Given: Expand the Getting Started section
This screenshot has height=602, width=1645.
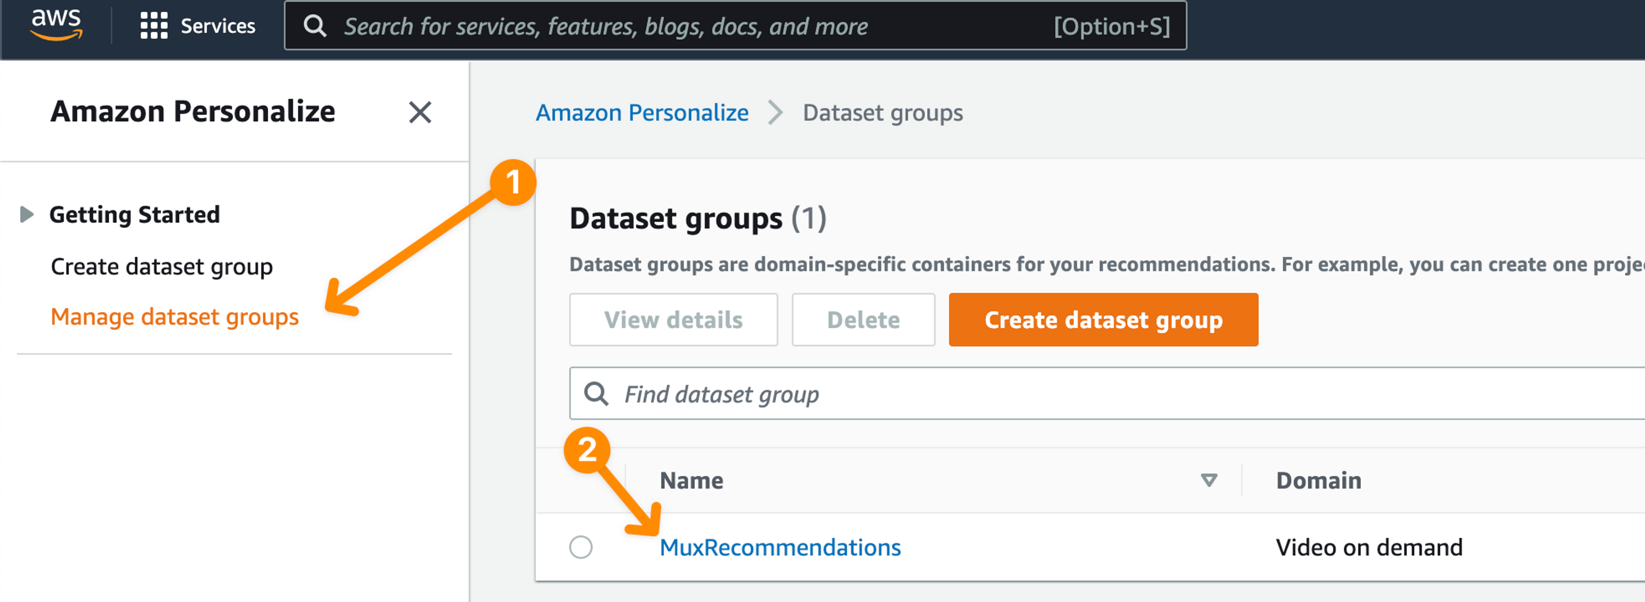Looking at the screenshot, I should [x=27, y=215].
